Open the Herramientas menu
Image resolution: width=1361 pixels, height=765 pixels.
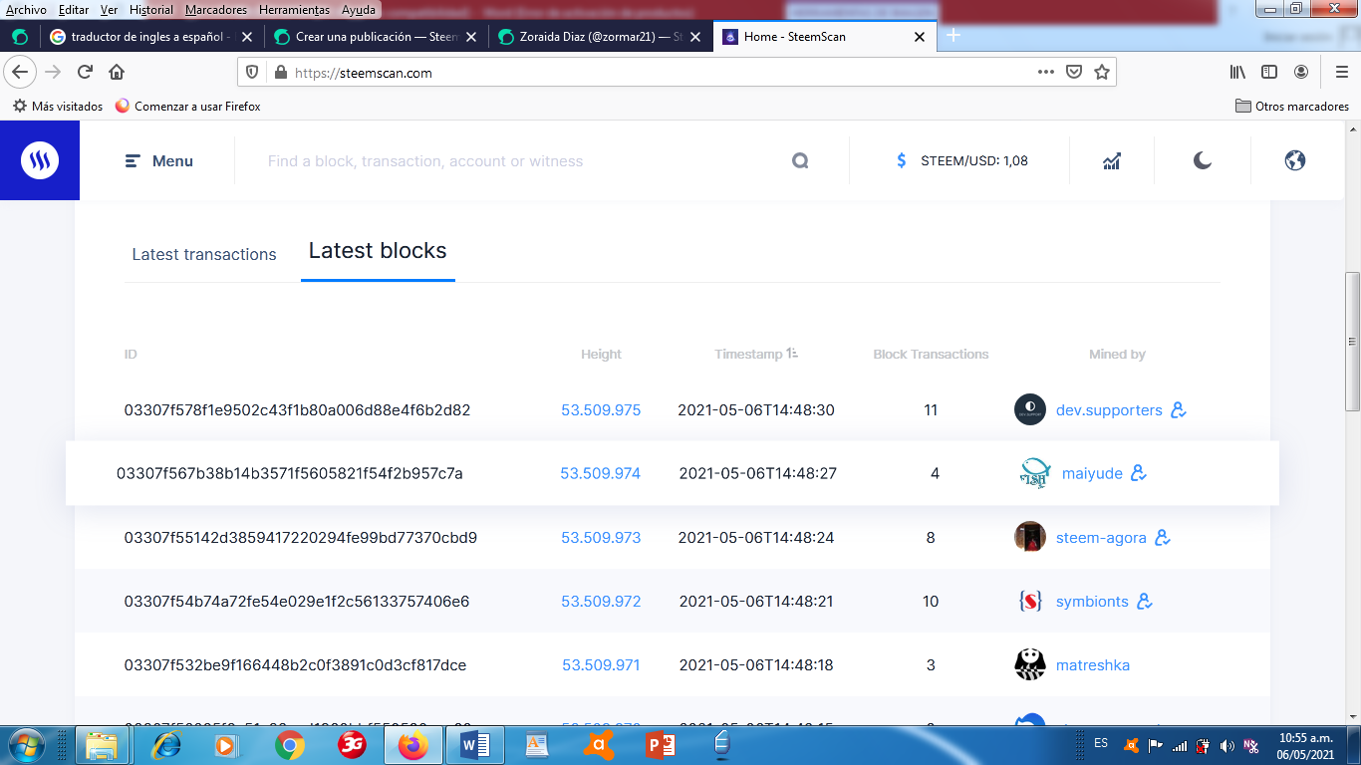coord(294,10)
